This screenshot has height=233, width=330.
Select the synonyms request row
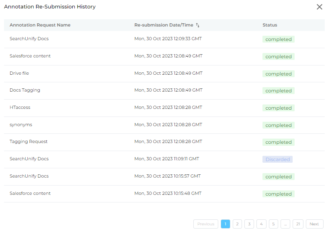pyautogui.click(x=164, y=125)
